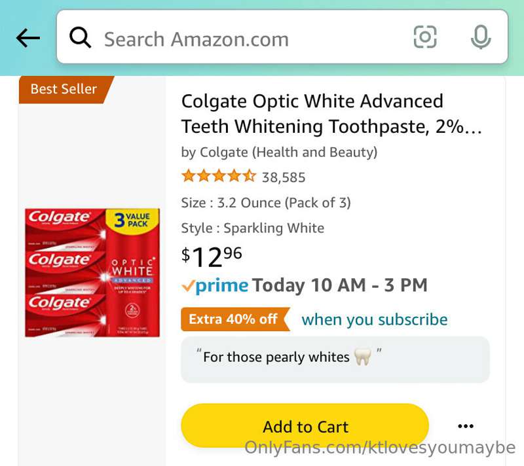Open the three-dot more options menu
524x466 pixels.
coord(466,426)
